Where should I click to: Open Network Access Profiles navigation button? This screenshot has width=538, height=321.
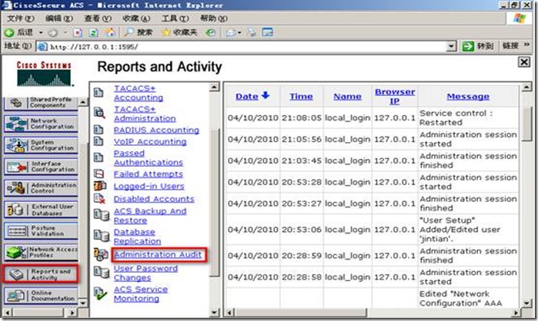[41, 252]
